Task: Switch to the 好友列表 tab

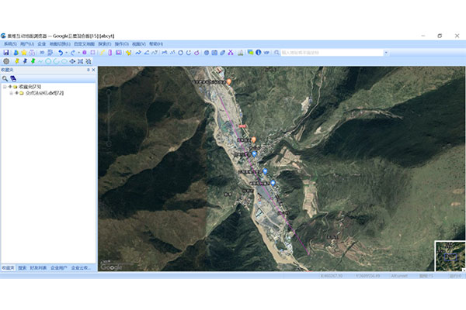Action: click(x=39, y=267)
